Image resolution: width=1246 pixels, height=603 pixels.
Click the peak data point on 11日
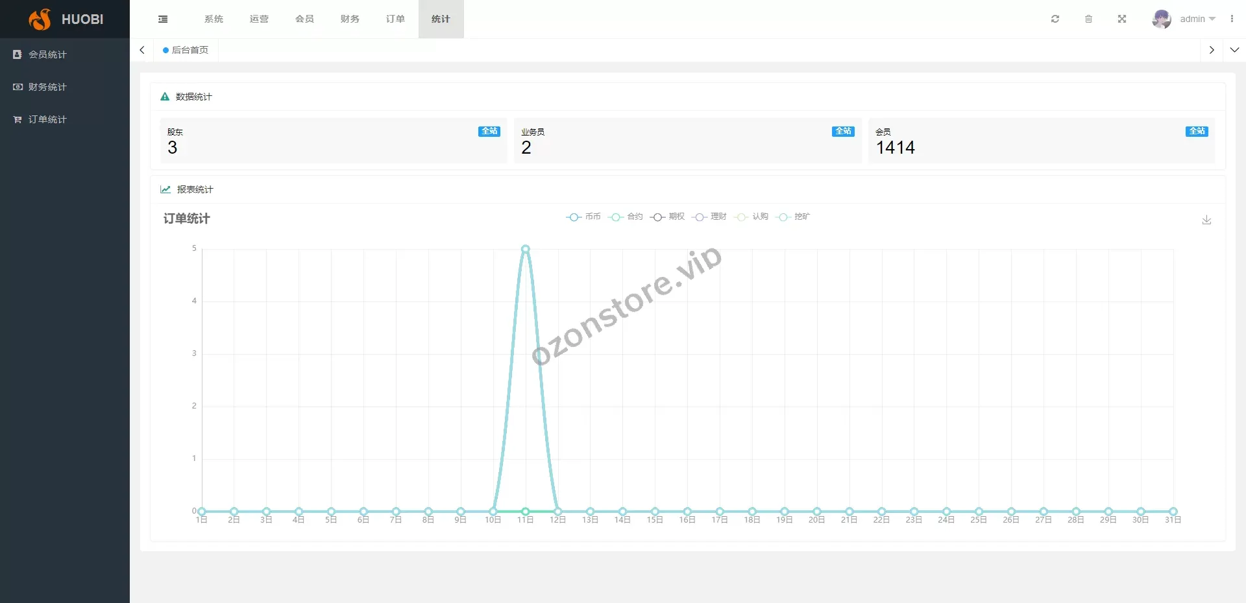[526, 249]
